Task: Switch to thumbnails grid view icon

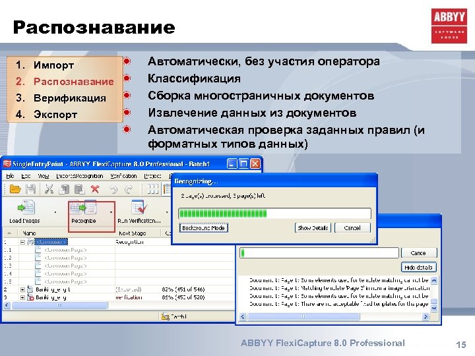Action: click(152, 189)
